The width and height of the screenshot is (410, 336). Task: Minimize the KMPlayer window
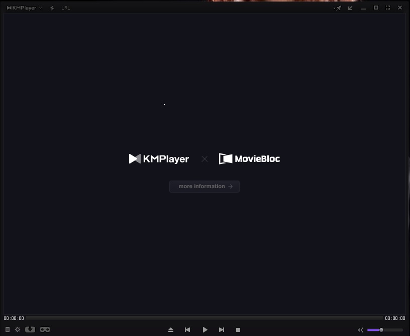(363, 9)
